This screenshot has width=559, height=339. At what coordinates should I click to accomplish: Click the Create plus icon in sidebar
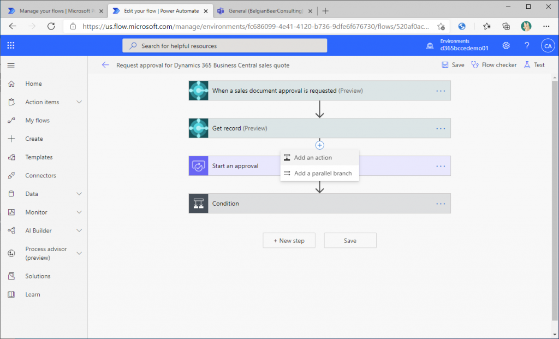point(11,139)
